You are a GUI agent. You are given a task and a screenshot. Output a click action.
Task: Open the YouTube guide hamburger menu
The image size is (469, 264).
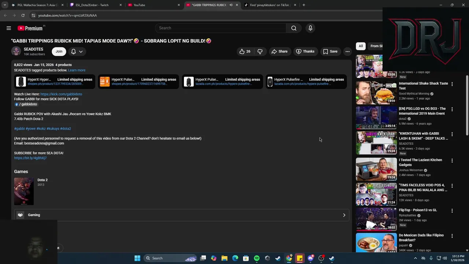click(9, 28)
